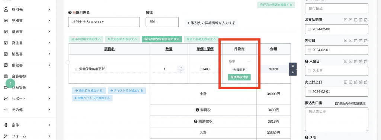Click calendar-minus icon for 発行日
Viewport: 381px width, 140px height.
[356, 40]
